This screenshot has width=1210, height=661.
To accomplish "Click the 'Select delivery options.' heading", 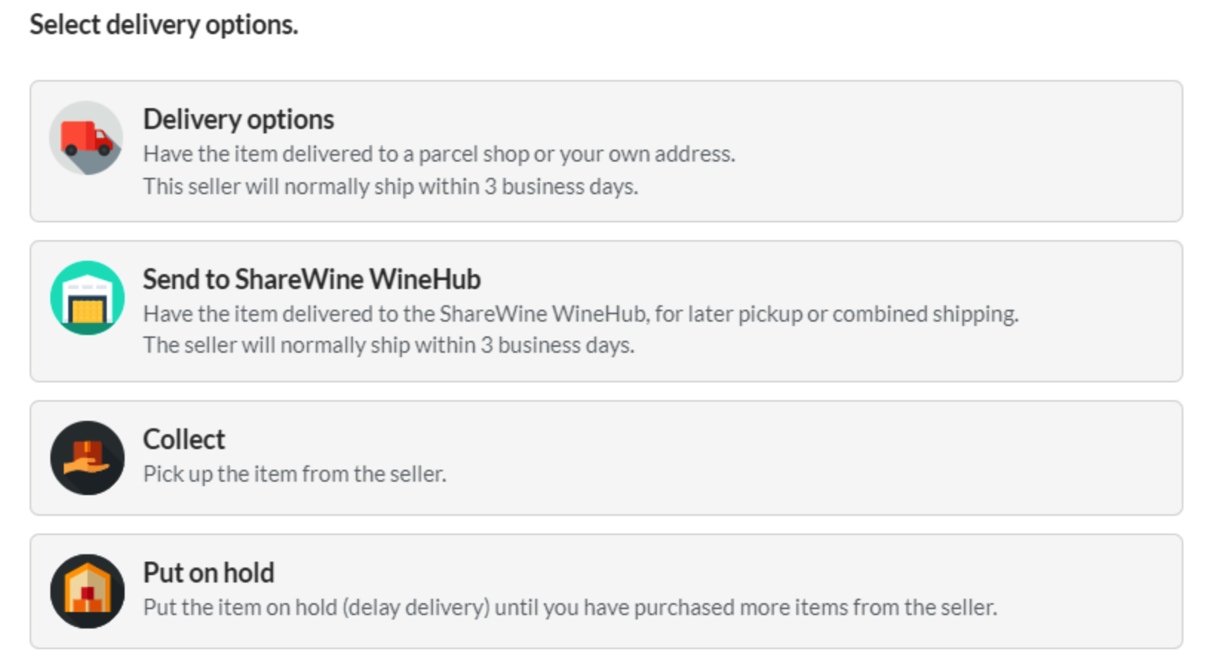I will click(164, 25).
